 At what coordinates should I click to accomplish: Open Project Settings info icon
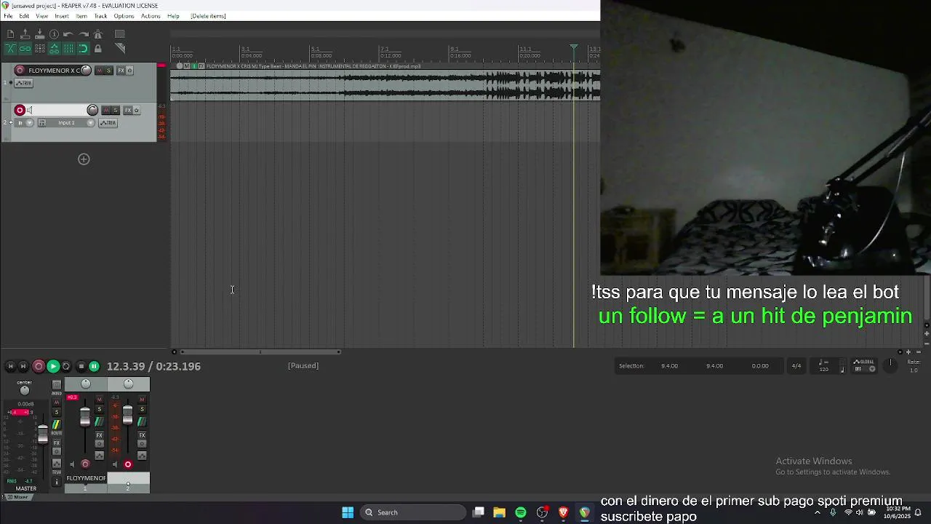pyautogui.click(x=54, y=34)
